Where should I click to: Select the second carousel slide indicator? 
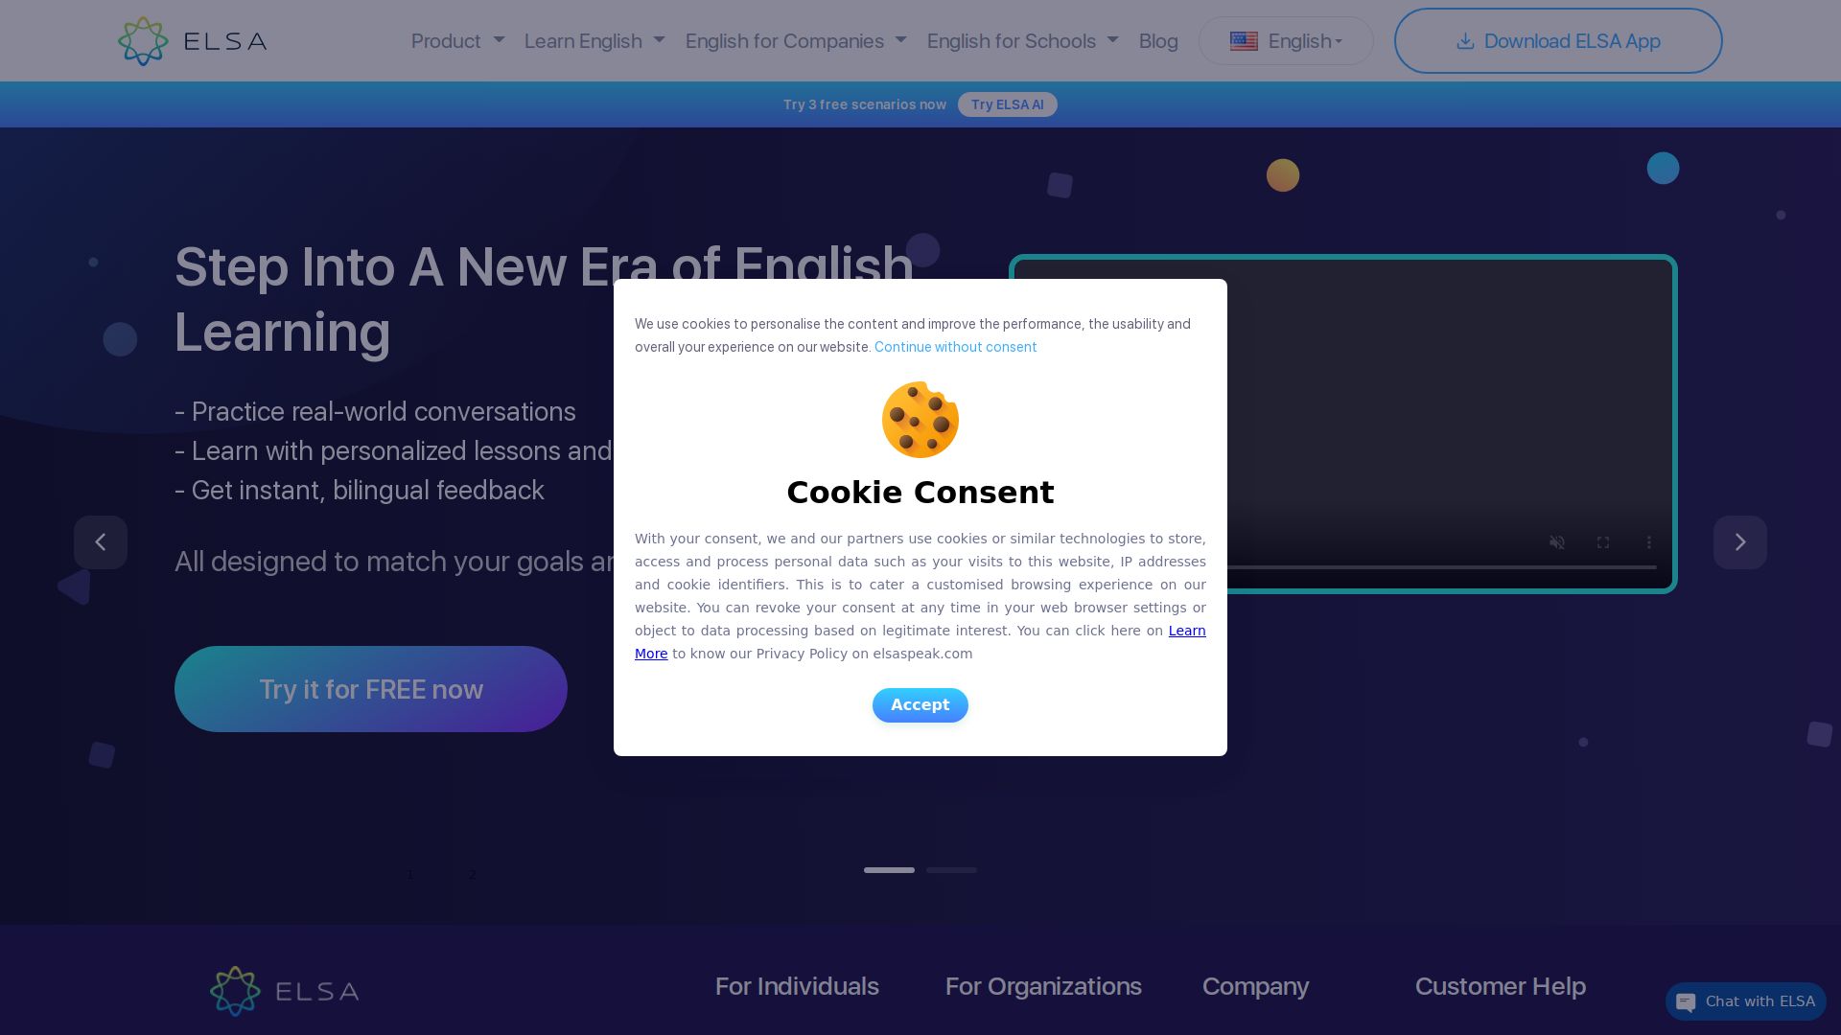pos(951,870)
